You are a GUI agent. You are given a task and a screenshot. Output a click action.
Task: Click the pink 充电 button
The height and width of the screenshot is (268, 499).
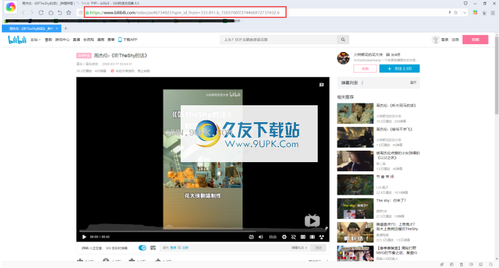(x=365, y=68)
